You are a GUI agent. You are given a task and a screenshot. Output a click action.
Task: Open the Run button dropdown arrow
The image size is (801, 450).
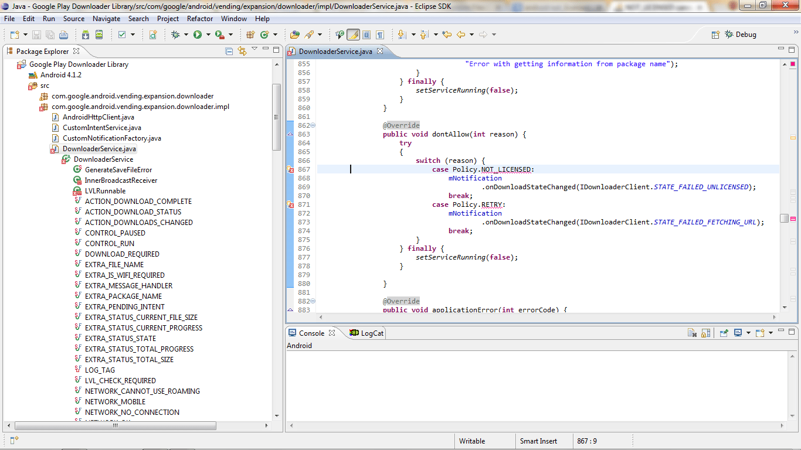click(x=208, y=35)
